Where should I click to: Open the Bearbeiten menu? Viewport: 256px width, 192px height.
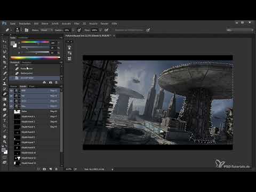coord(25,23)
